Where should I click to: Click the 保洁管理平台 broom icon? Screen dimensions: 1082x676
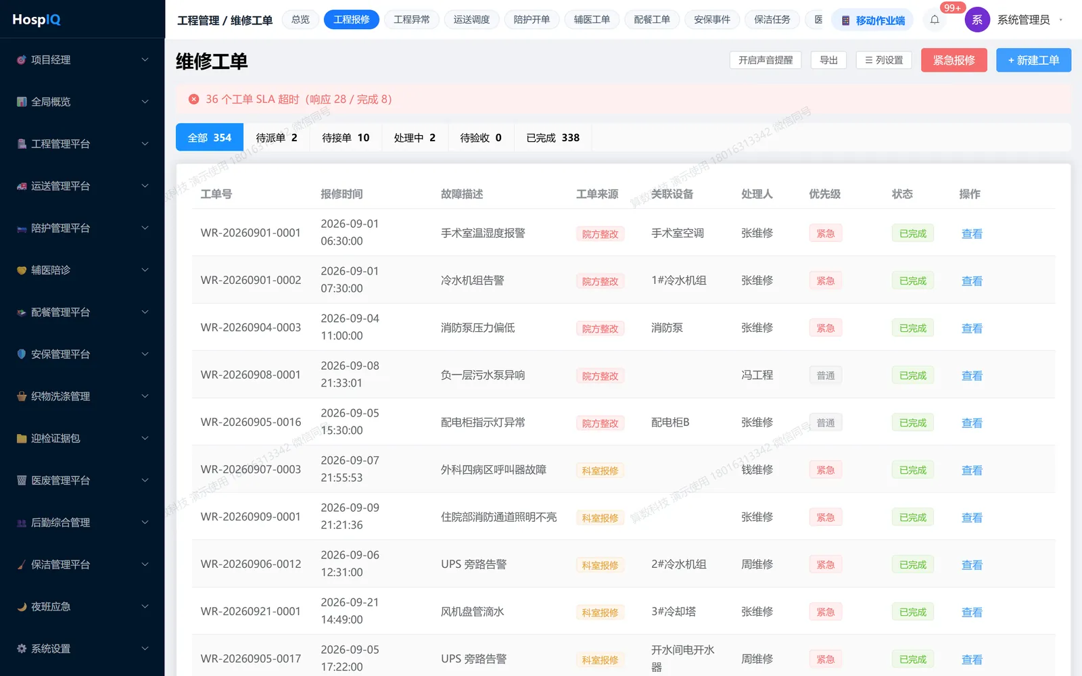22,564
